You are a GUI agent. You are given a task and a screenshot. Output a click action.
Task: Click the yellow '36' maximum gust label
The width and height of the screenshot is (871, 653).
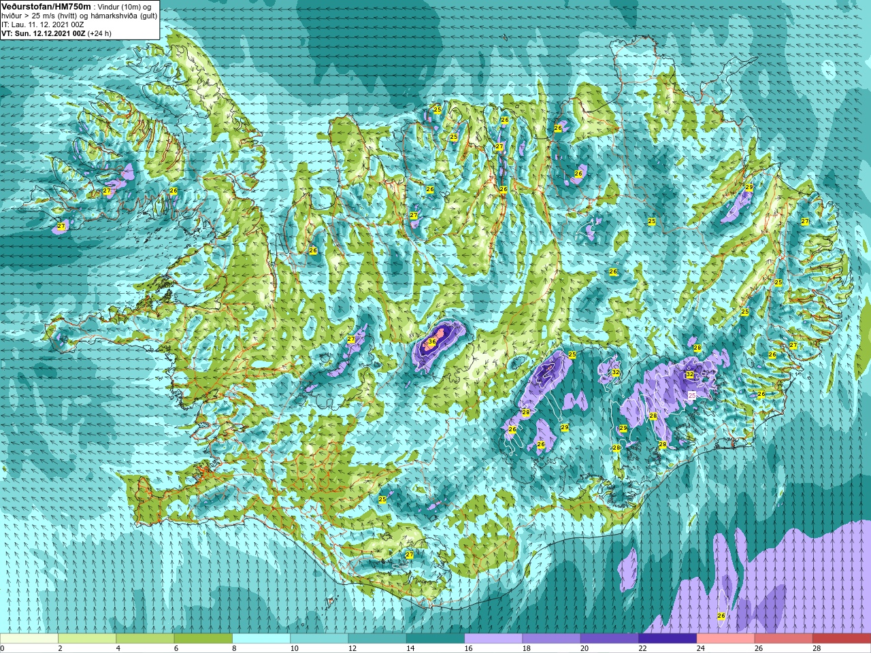click(431, 341)
